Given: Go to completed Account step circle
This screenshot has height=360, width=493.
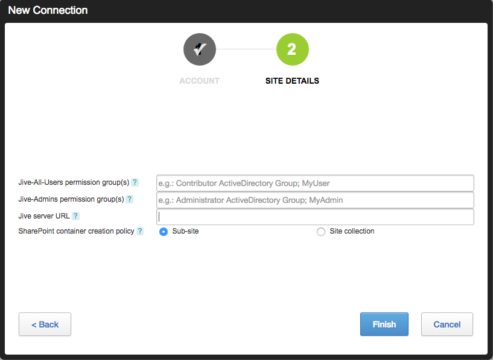Looking at the screenshot, I should (x=200, y=49).
